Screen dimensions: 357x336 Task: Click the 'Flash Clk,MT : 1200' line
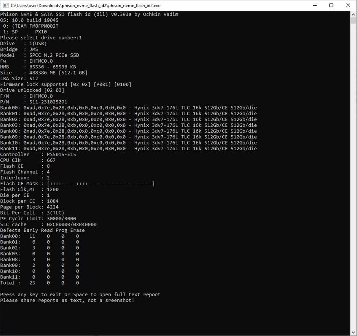[x=29, y=189]
